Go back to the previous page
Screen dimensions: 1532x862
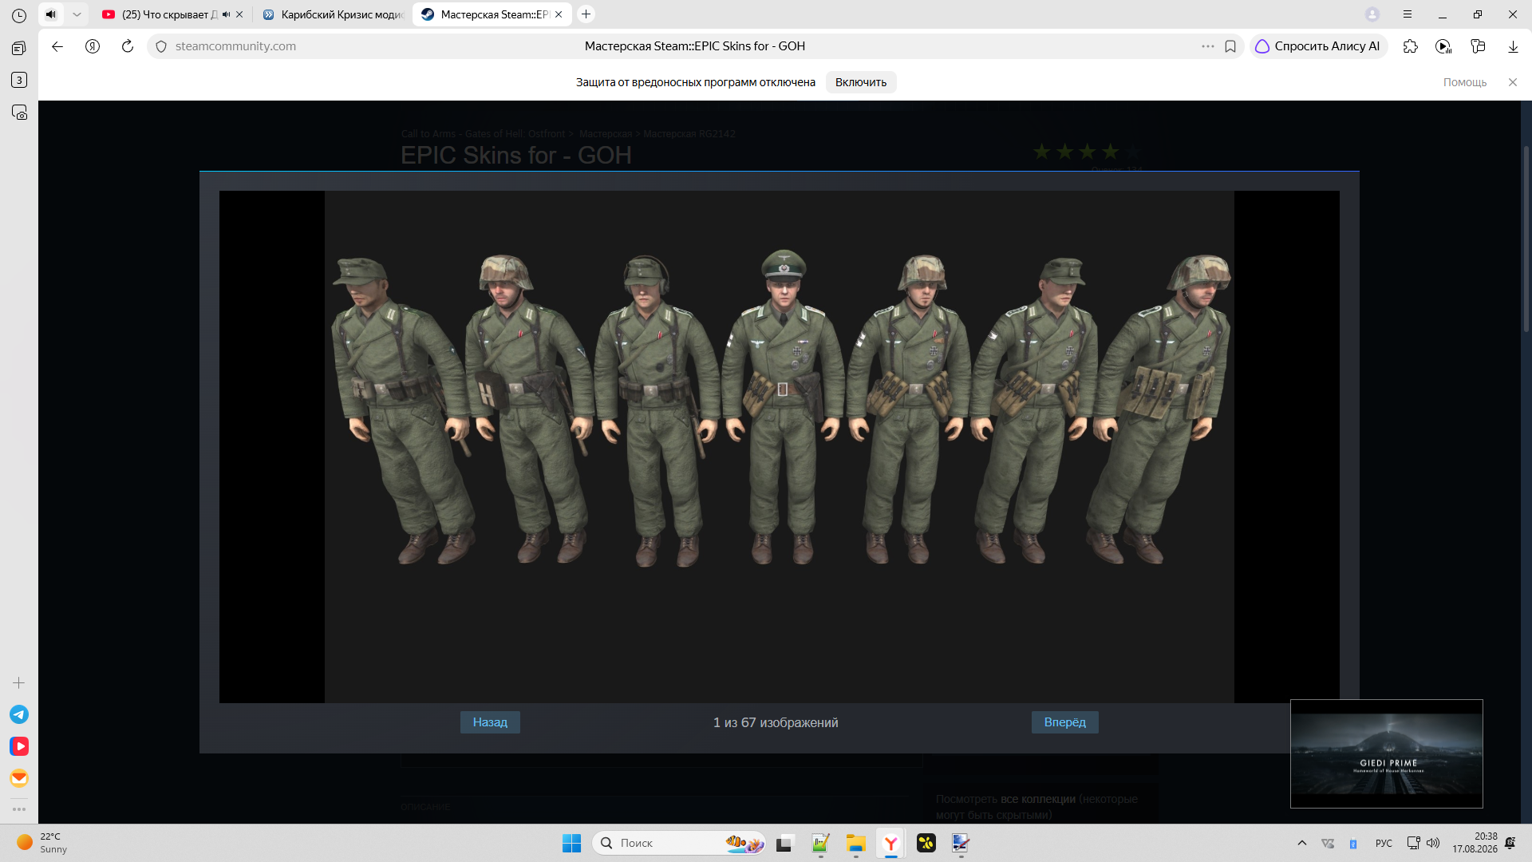tap(57, 46)
